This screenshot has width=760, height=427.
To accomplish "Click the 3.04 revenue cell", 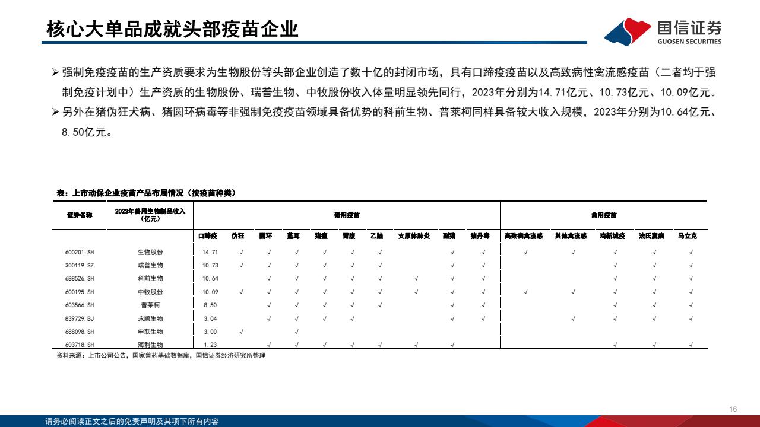I will 210,318.
